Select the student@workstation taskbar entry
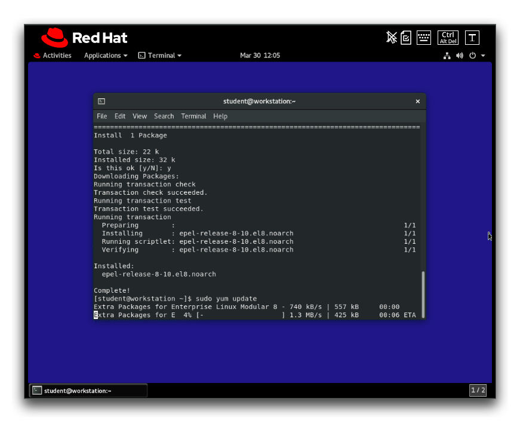The height and width of the screenshot is (423, 520). click(x=88, y=391)
